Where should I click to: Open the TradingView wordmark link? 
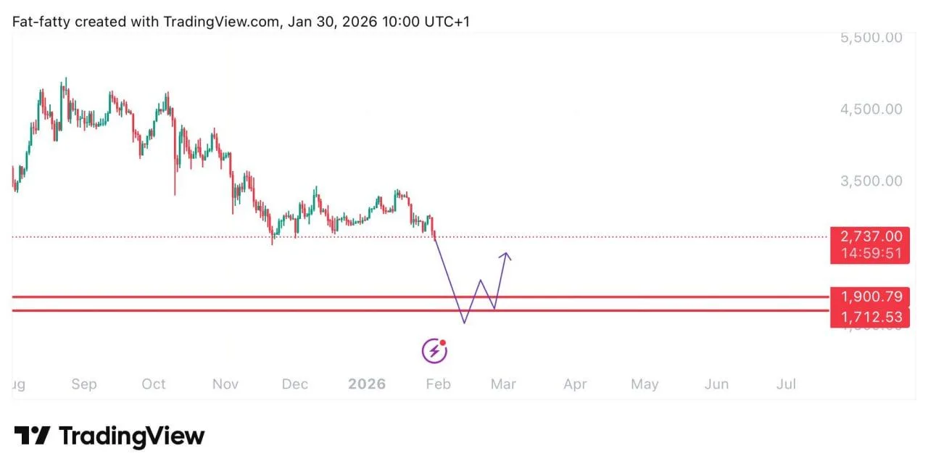(131, 436)
